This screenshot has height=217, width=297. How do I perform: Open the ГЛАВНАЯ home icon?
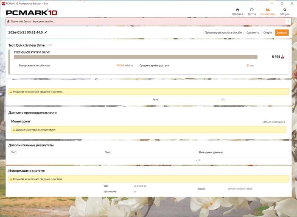click(237, 10)
